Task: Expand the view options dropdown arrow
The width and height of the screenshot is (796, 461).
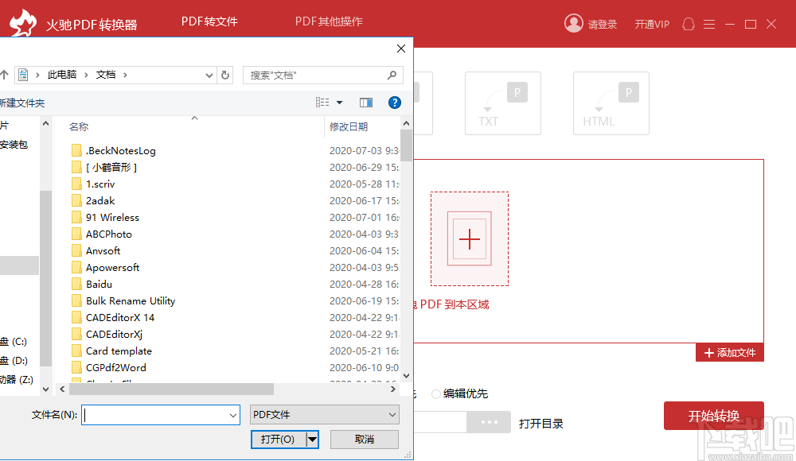Action: (340, 103)
